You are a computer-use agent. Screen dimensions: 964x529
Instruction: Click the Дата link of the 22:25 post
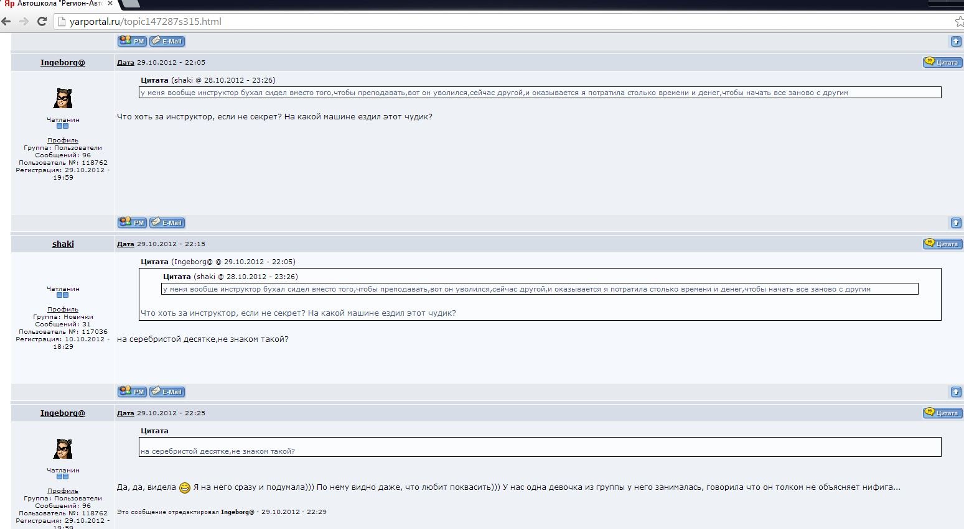tap(126, 413)
